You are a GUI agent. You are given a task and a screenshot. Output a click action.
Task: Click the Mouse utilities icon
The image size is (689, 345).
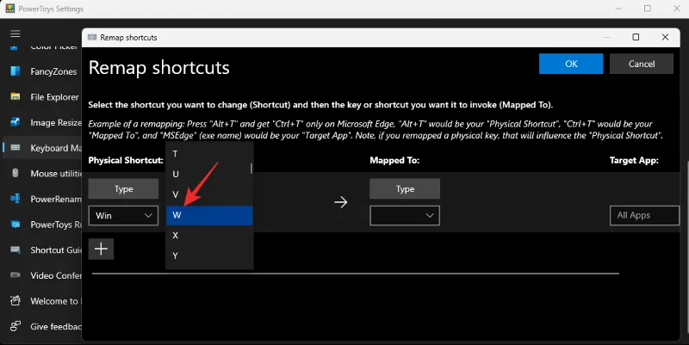[x=16, y=173]
